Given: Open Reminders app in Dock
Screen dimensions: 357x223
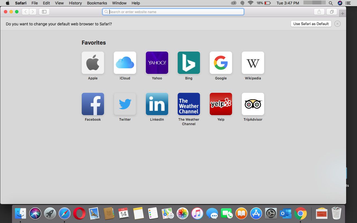Looking at the screenshot, I should coord(153,214).
